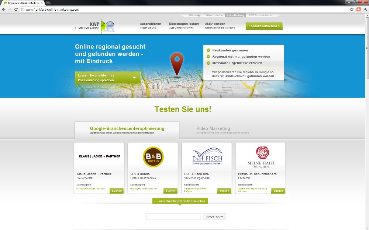Bookmark the page with the star icon
Viewport: 369px width, 230px height.
[352, 9]
